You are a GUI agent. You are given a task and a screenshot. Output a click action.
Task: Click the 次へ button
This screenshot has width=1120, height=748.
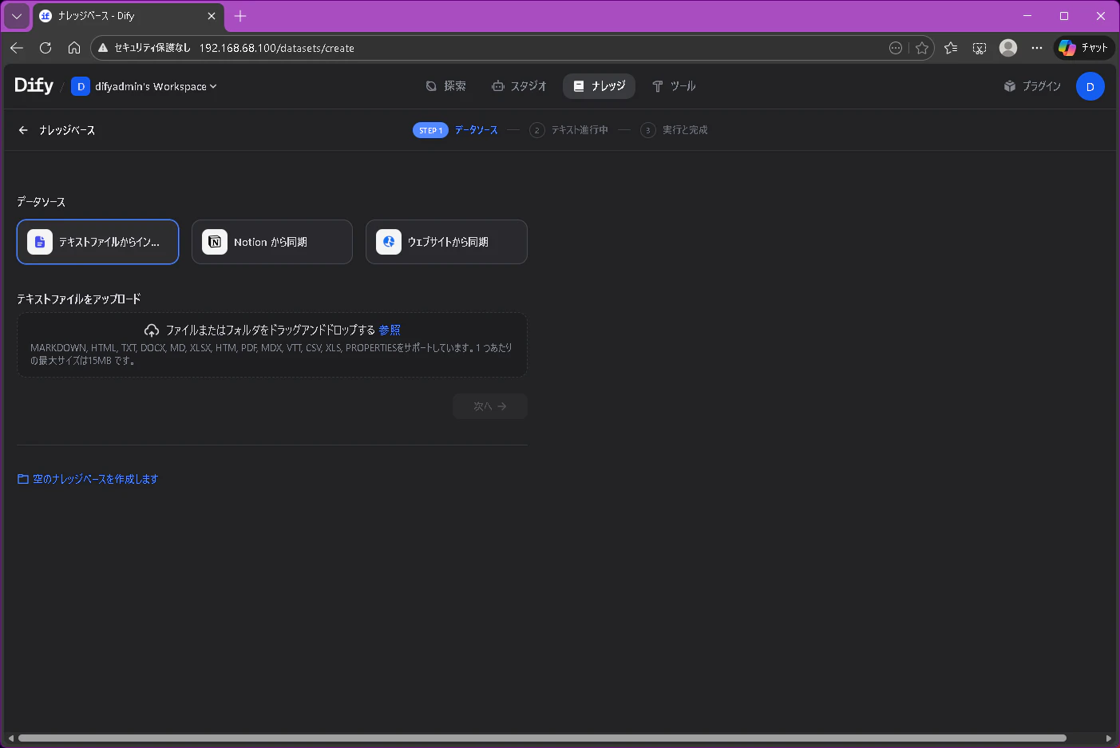click(x=490, y=406)
